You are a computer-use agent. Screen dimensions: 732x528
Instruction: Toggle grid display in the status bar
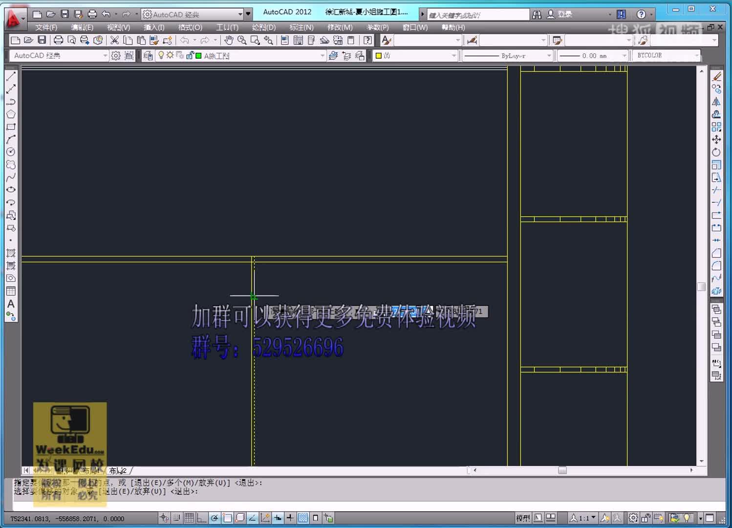pyautogui.click(x=189, y=517)
